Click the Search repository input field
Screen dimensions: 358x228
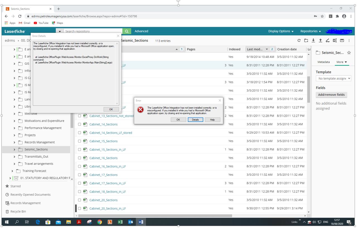[x=93, y=31]
